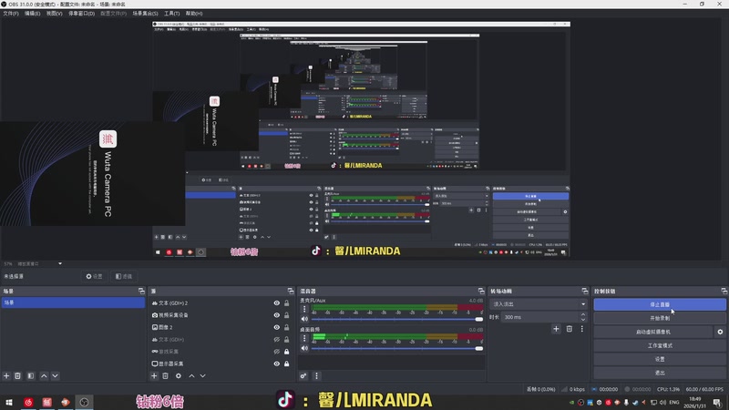Add a new scene with the plus icon
The height and width of the screenshot is (410, 729).
[6, 375]
